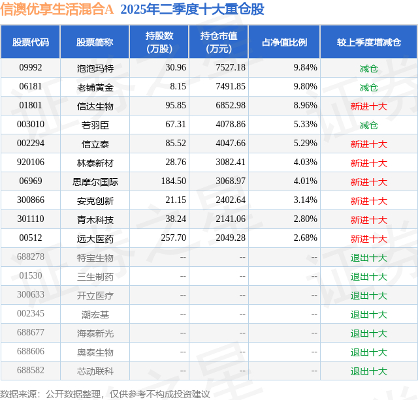Select the 股票代码 column header
Viewport: 418px width, 400px height.
pos(31,42)
